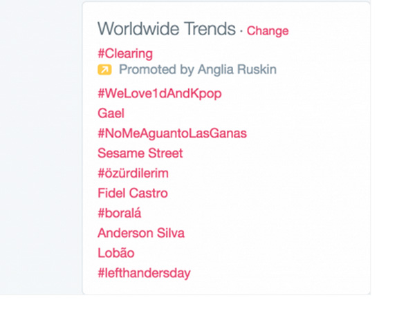Image resolution: width=415 pixels, height=311 pixels.
Task: Click empty space below #lefthandersday in card
Action: point(225,287)
